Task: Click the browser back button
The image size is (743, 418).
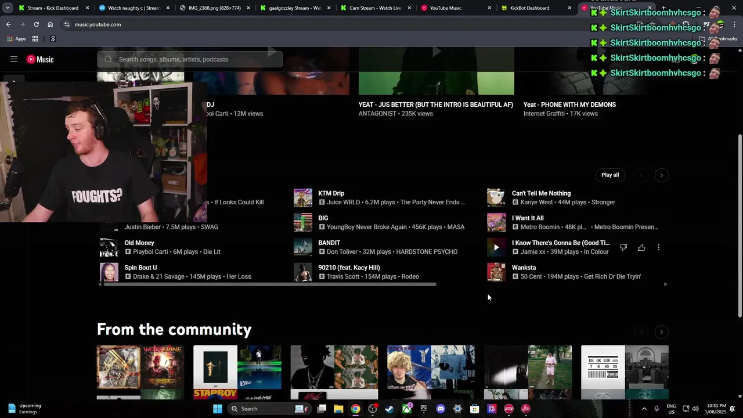Action: 8,24
